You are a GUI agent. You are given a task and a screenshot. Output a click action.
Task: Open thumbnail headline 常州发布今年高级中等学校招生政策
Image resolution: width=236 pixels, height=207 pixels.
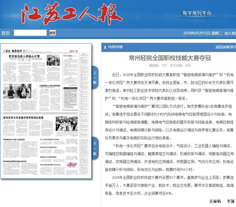pyautogui.click(x=23, y=118)
